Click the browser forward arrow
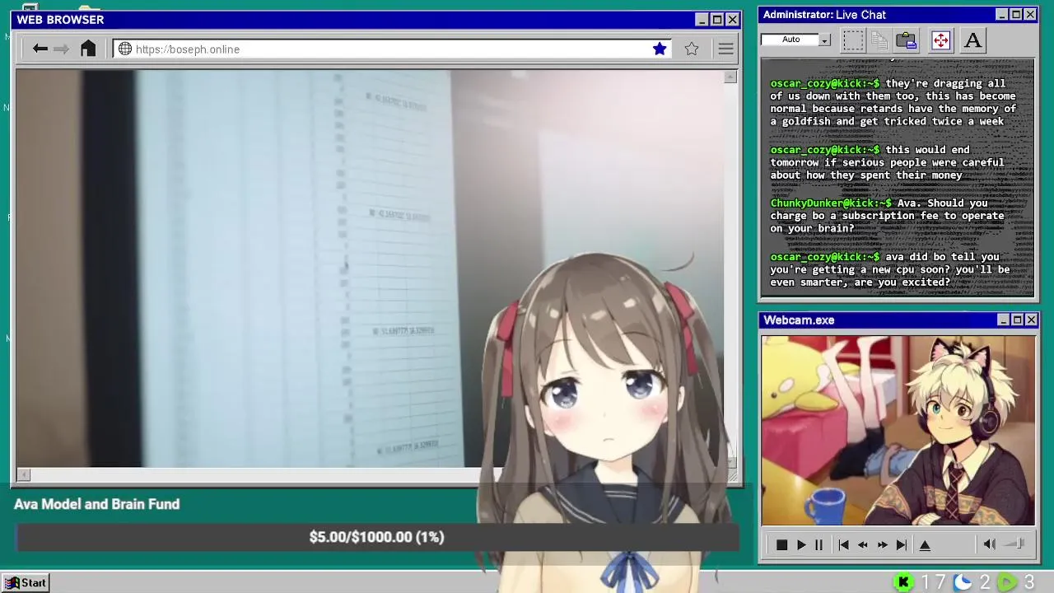This screenshot has height=593, width=1054. tap(61, 49)
